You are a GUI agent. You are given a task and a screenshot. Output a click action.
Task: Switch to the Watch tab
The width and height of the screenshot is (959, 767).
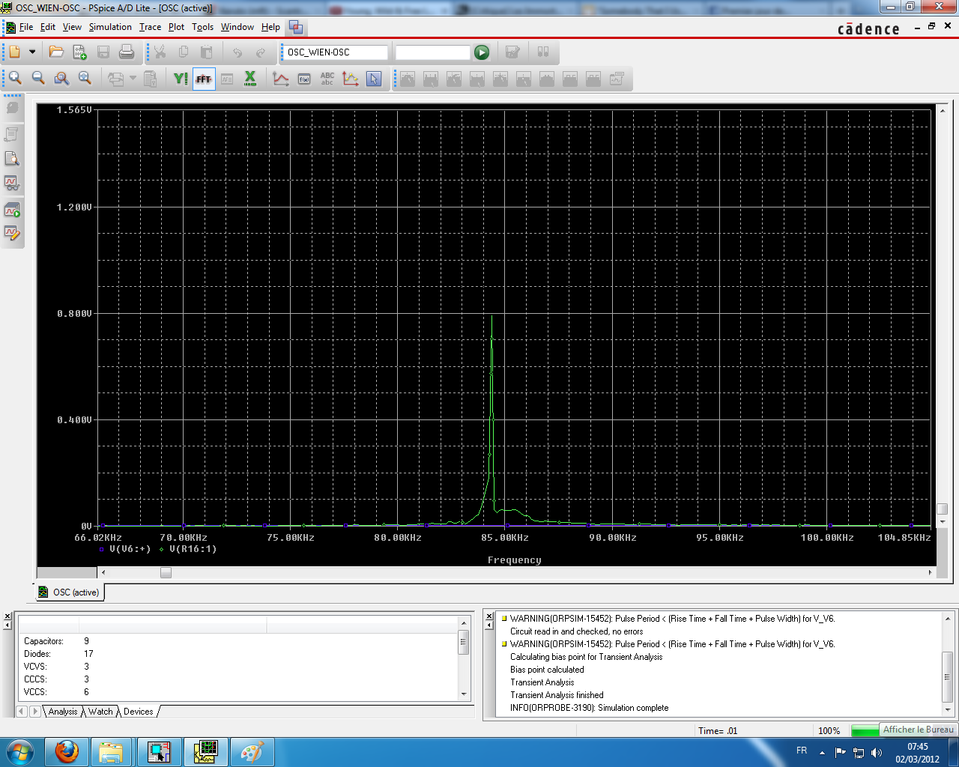[100, 712]
